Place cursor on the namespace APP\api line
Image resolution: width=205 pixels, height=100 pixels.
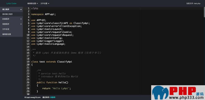pyautogui.click(x=43, y=14)
